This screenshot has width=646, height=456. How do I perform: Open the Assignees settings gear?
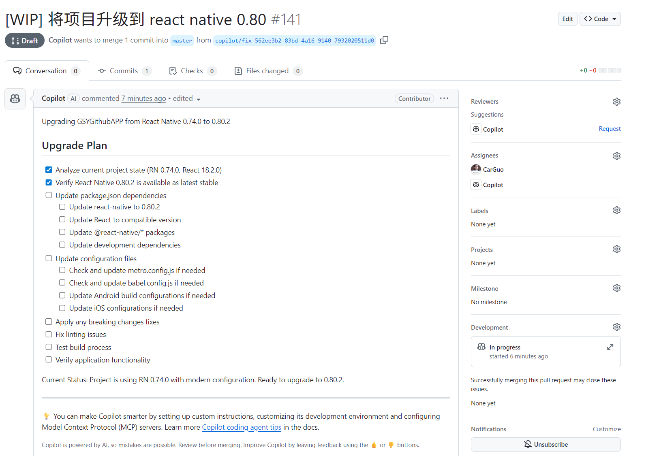(x=616, y=156)
